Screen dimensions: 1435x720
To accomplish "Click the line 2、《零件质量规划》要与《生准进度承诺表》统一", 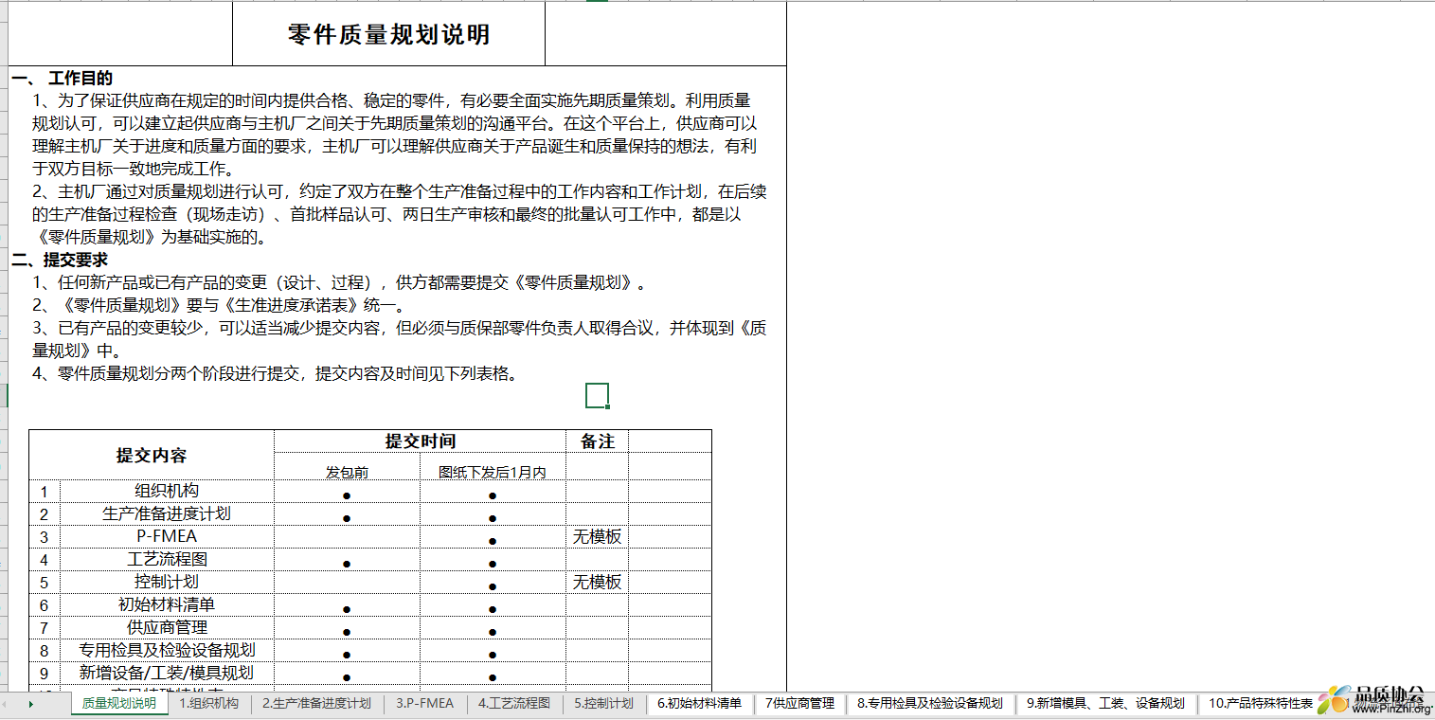I will pyautogui.click(x=219, y=305).
